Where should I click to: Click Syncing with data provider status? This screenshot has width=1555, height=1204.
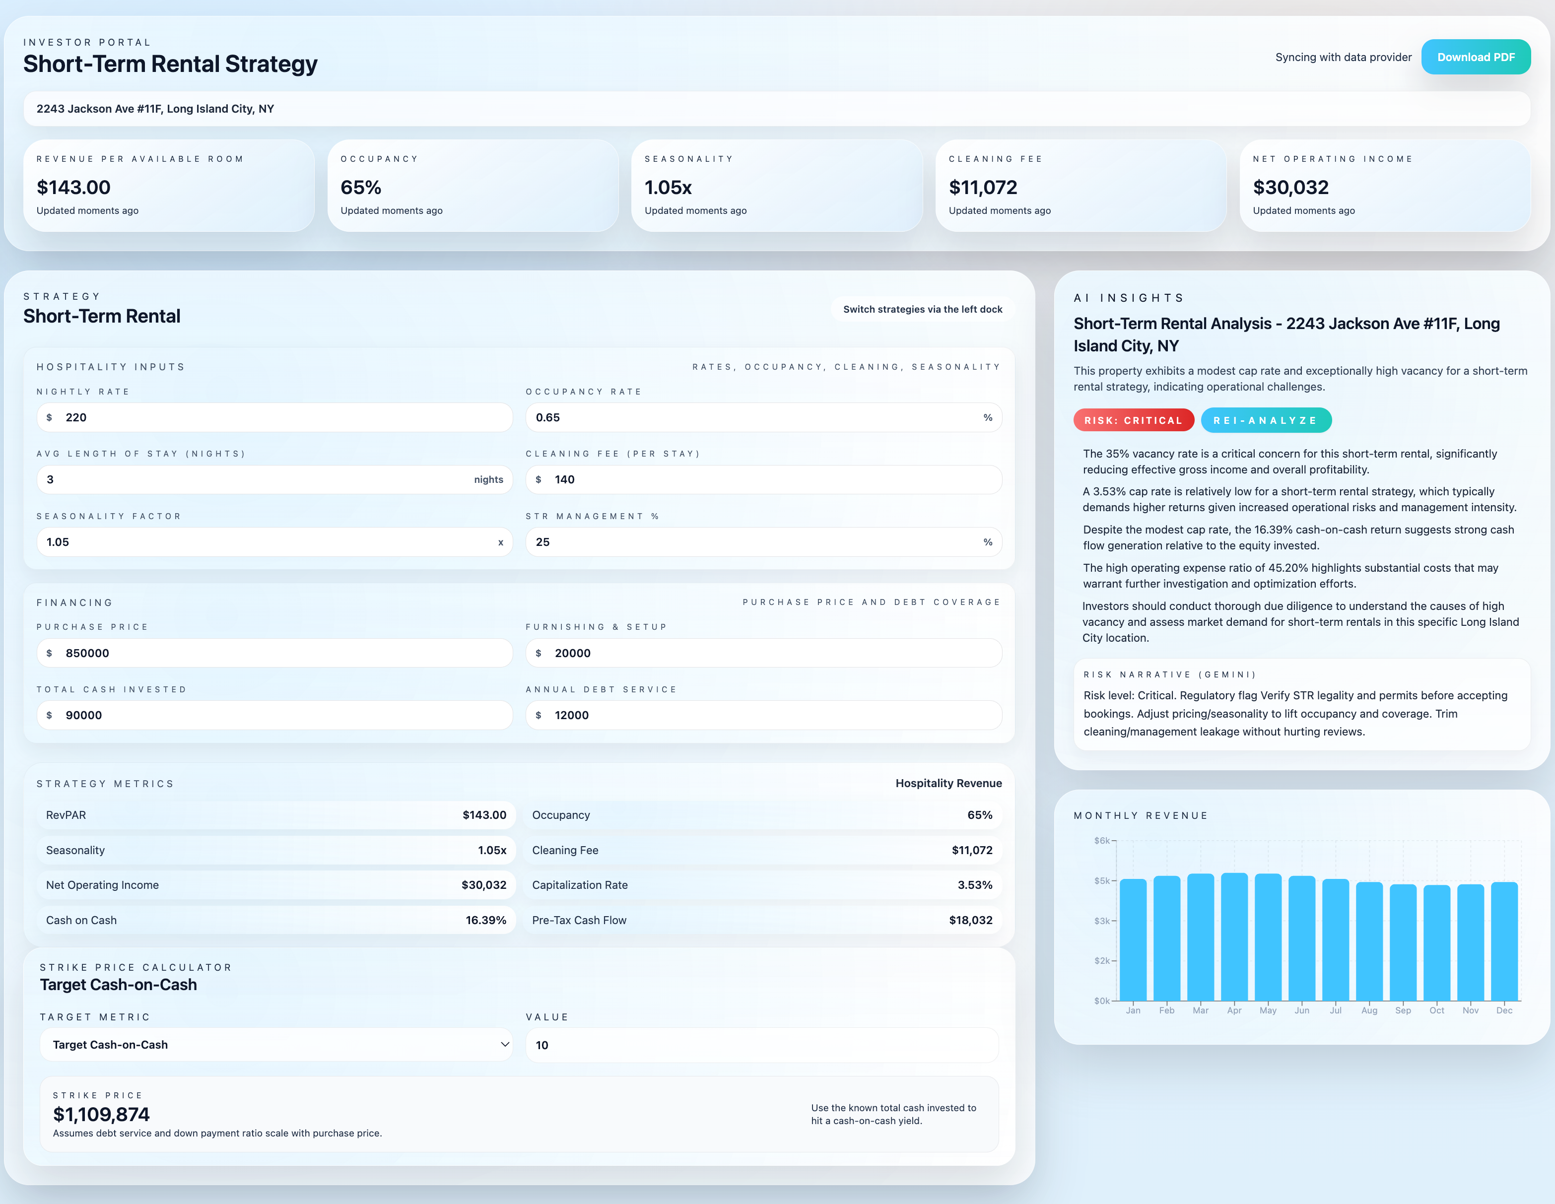tap(1343, 57)
